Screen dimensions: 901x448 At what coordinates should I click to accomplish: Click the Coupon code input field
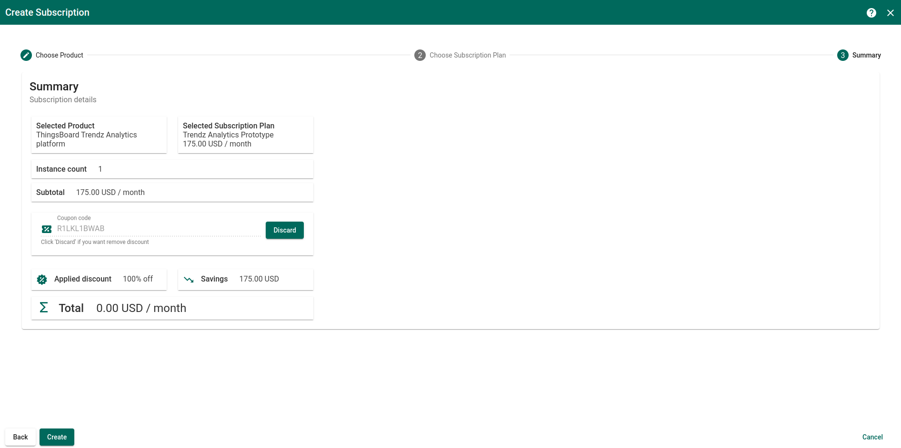click(157, 229)
